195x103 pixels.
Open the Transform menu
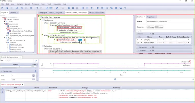click(x=36, y=4)
